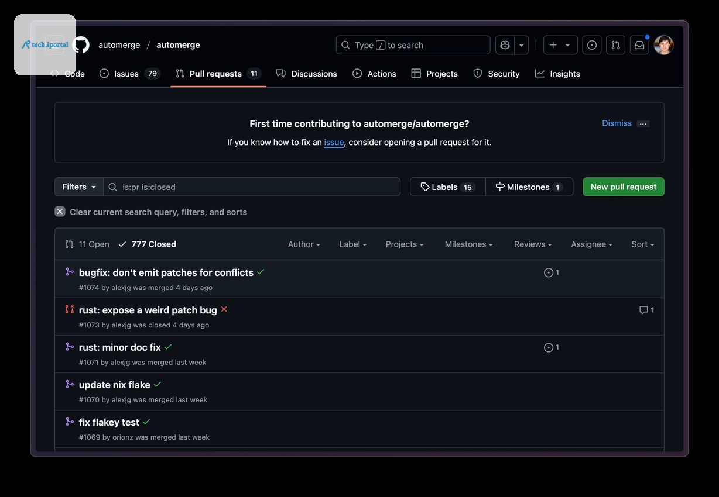Click the X icon to clear search query
Image resolution: width=719 pixels, height=497 pixels.
60,212
